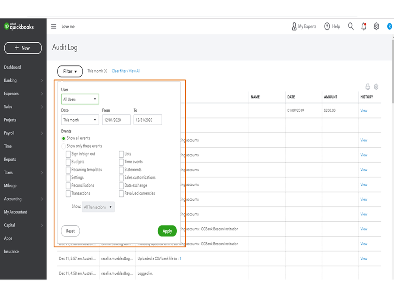
Task: Click Clear filter / View All link
Action: (x=126, y=71)
